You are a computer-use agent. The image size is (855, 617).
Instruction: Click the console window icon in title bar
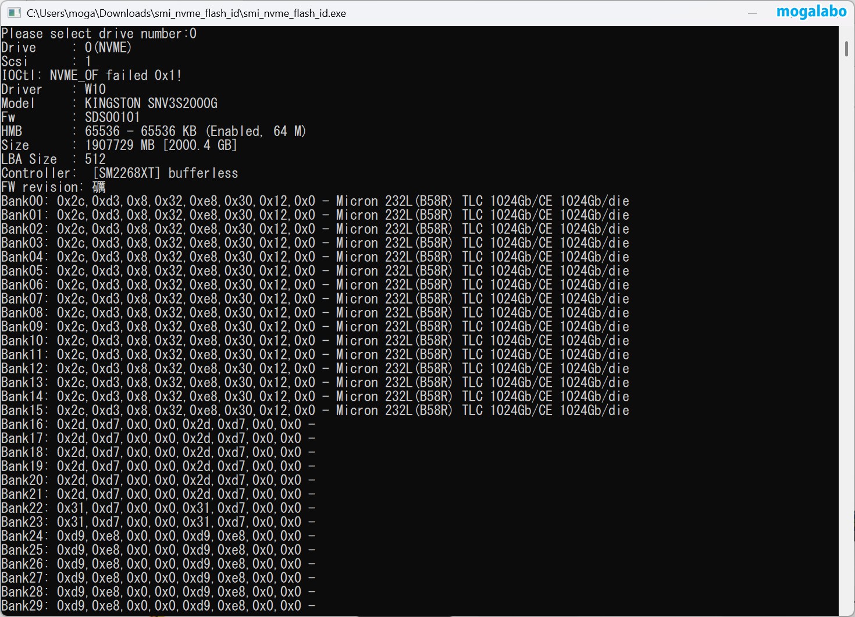click(x=14, y=13)
